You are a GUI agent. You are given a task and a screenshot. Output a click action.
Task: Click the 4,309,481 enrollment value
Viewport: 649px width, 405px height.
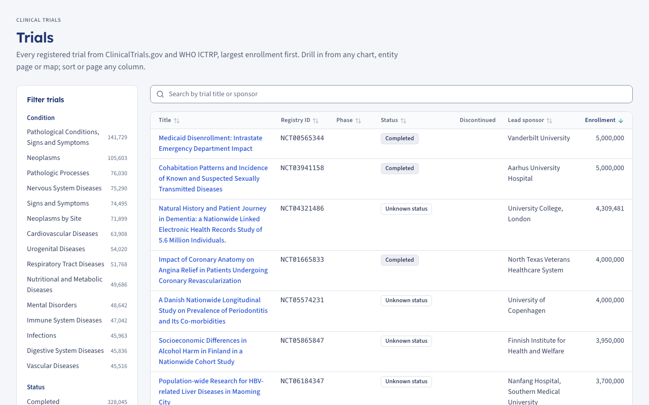(610, 209)
